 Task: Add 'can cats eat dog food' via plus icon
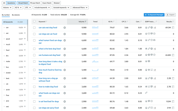(x=65, y=28)
